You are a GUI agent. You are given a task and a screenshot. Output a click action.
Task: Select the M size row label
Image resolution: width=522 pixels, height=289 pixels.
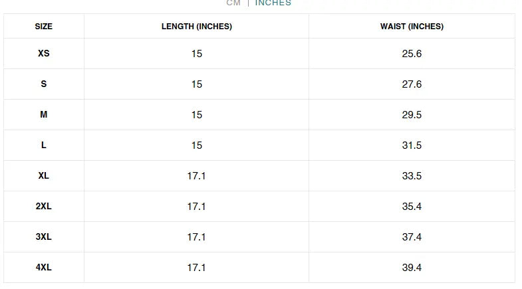pos(44,114)
